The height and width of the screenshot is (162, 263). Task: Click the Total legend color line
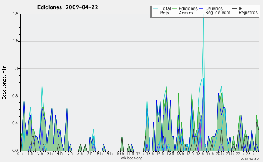156,9
